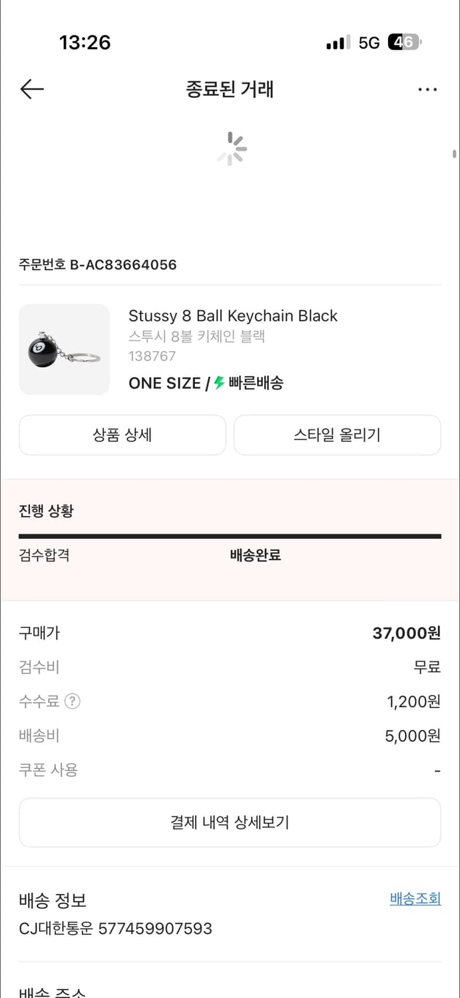
Task: Tap the Stussy 8 Ball product thumbnail
Action: click(x=65, y=349)
